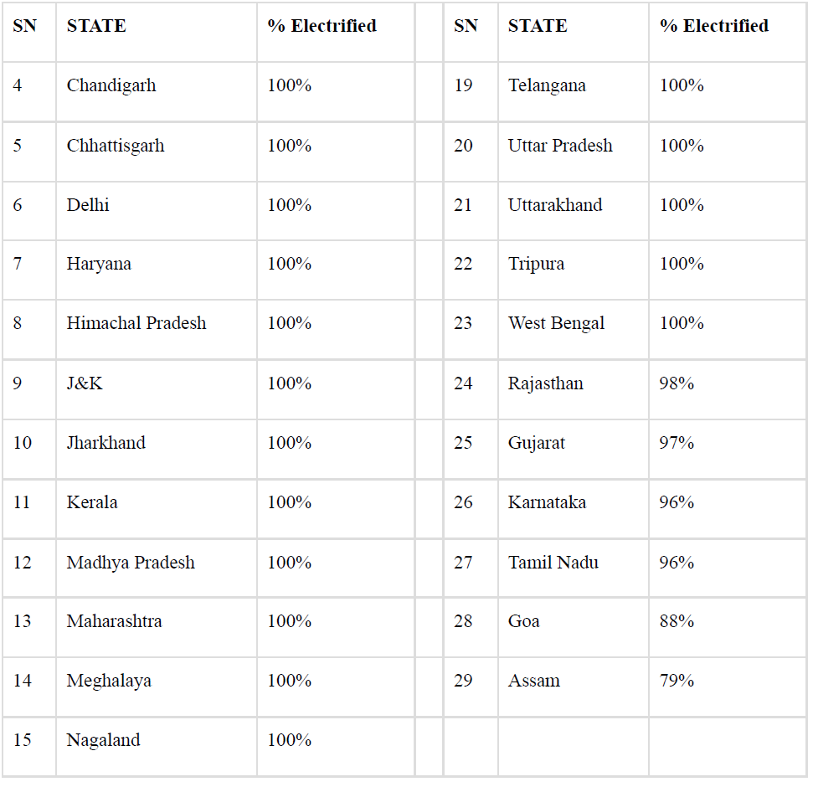Click the right % Electrified header
Image resolution: width=813 pixels, height=787 pixels.
714,26
